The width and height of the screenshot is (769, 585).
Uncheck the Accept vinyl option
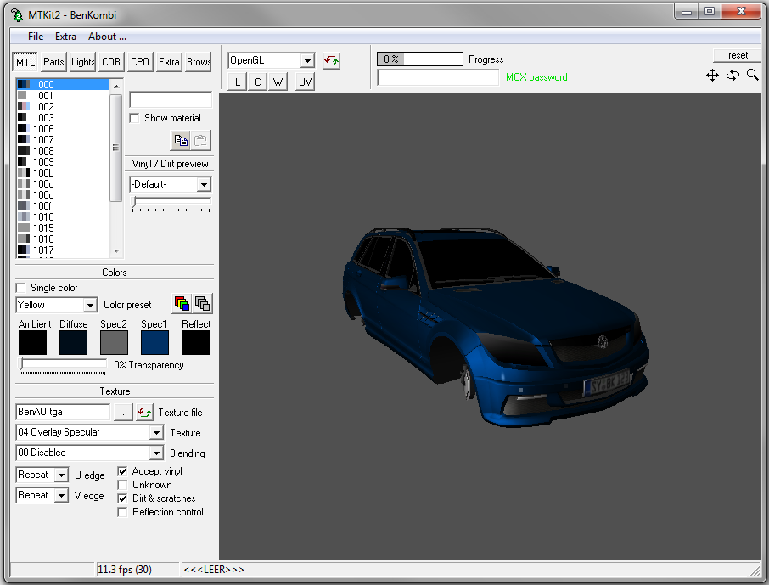[123, 471]
